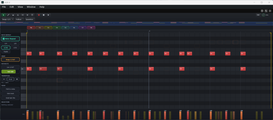Click Fold to notes button

[x=10, y=89]
